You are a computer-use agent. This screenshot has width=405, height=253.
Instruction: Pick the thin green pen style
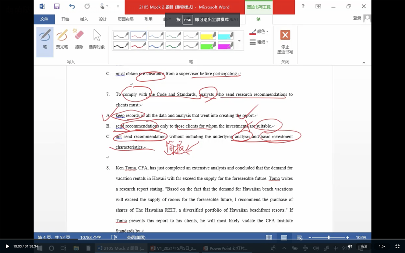(x=173, y=35)
